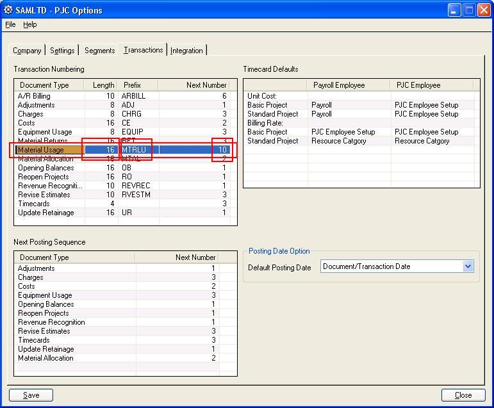Screen dimensions: 494x408
Task: Switch to the Integration tab
Action: coord(186,51)
